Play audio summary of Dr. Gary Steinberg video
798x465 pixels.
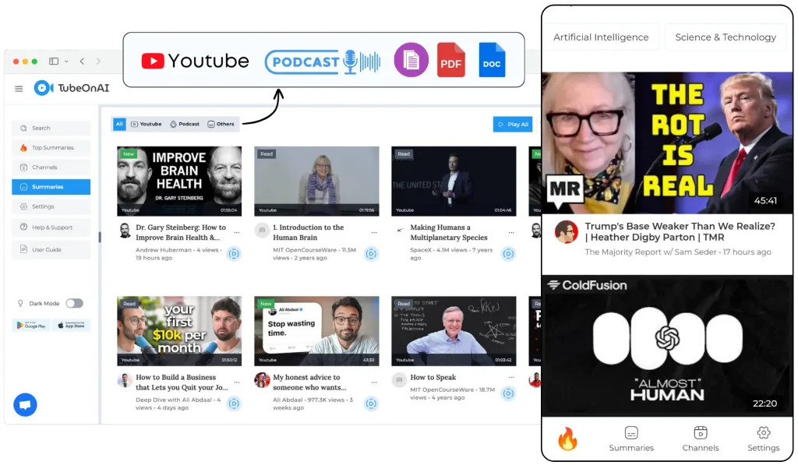234,253
